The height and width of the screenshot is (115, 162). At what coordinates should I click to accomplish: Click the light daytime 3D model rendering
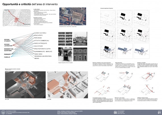68,85
